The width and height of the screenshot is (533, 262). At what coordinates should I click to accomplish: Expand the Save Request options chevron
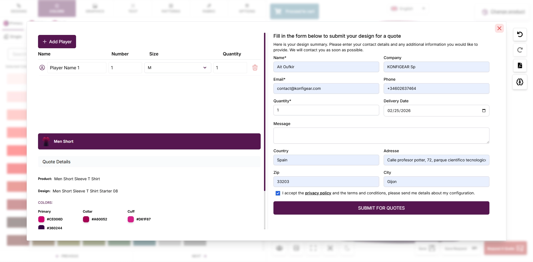[475, 248]
